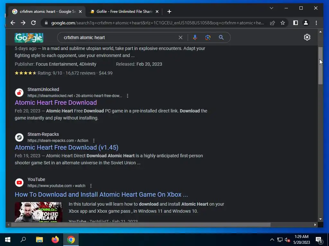Screen dimensions: 329x246
Task: Share this page from address bar
Action: click(272, 23)
